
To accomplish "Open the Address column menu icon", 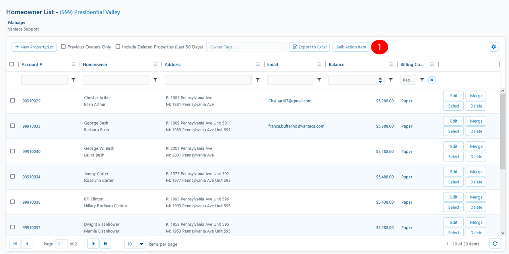I will tap(258, 64).
